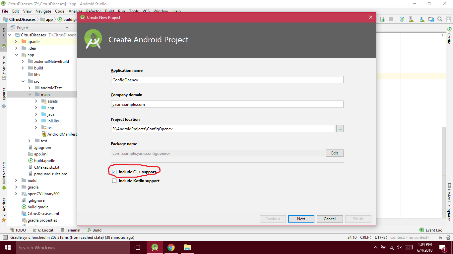This screenshot has height=254, width=453.
Task: Select openCVLibrary300 module in tree
Action: click(x=40, y=194)
